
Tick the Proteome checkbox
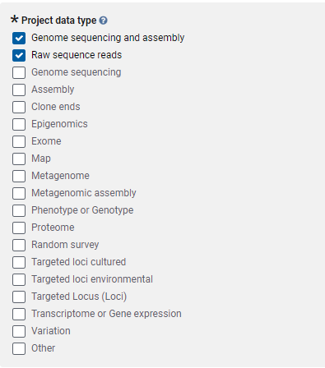coord(19,228)
